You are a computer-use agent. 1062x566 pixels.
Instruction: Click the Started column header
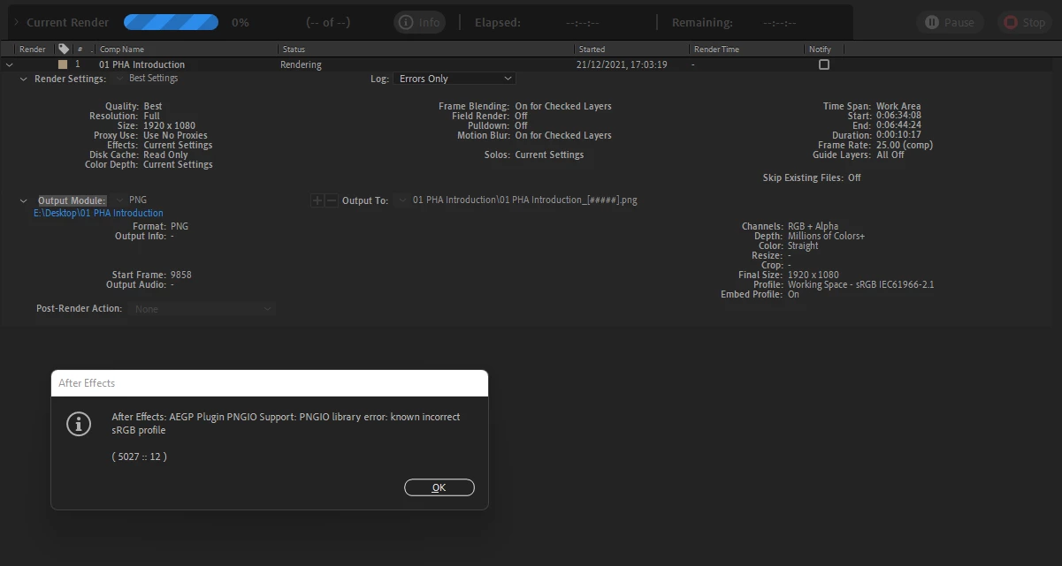[592, 49]
